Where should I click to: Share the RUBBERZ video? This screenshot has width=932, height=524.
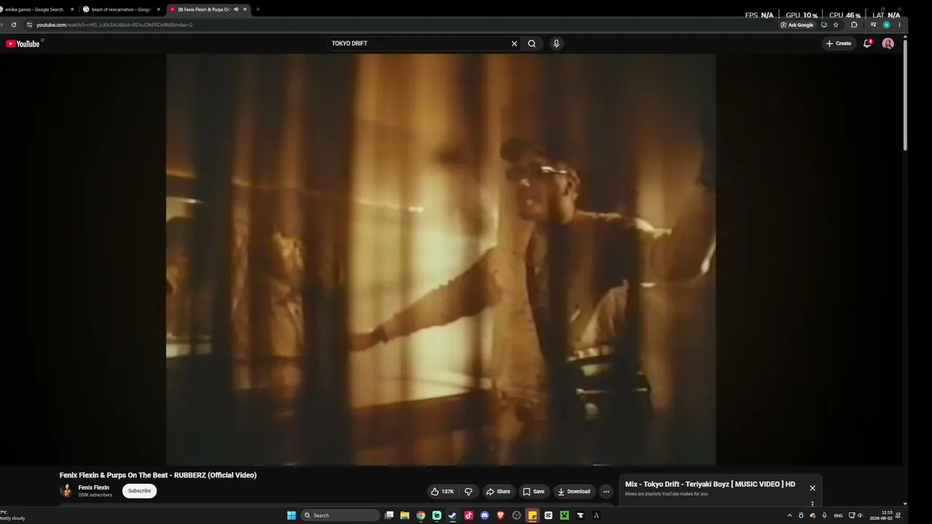(498, 491)
